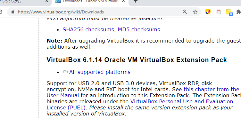Open the MD5 checksums link

[139, 29]
